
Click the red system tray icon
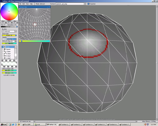(145, 124)
